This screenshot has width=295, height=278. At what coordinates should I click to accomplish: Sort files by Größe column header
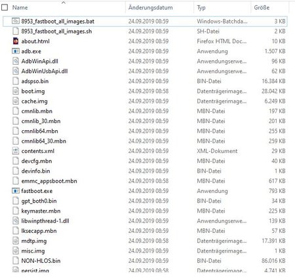coord(262,8)
